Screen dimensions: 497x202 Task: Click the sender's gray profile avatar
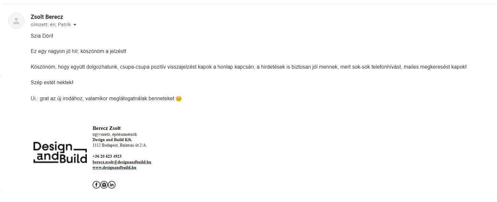tap(16, 21)
